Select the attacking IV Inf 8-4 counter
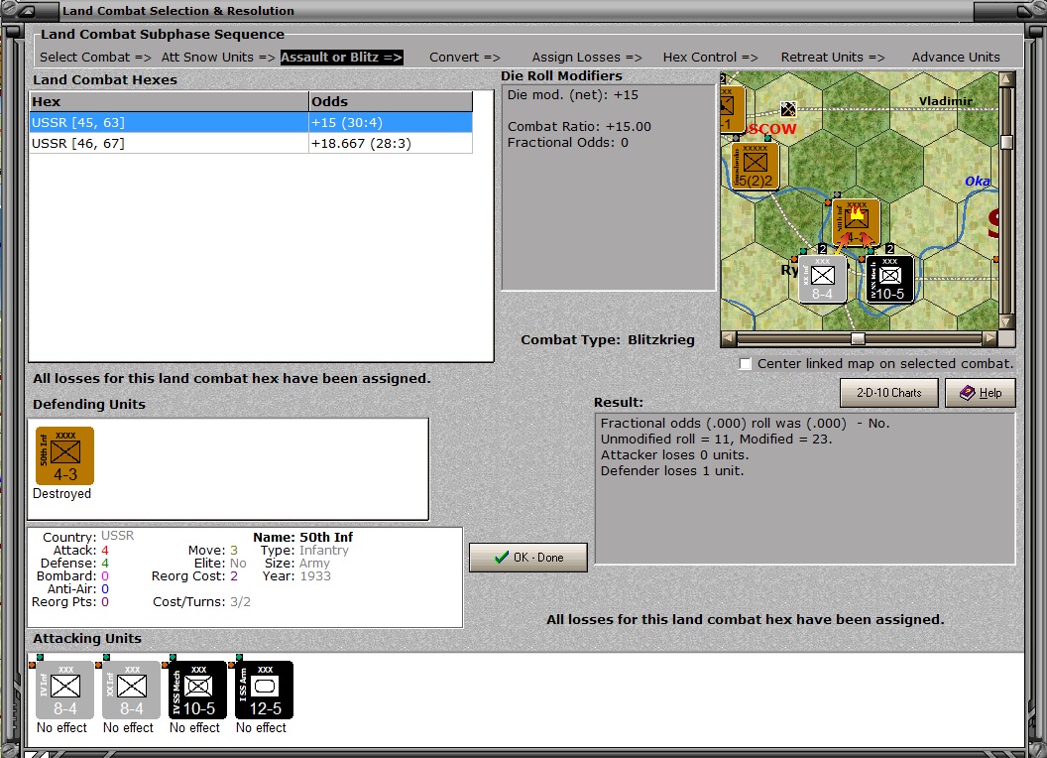This screenshot has height=758, width=1047. 64,691
